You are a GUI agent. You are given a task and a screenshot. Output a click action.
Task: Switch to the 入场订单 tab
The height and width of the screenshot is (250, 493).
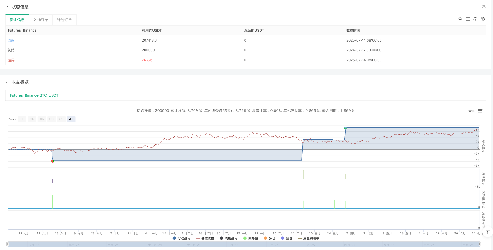41,20
